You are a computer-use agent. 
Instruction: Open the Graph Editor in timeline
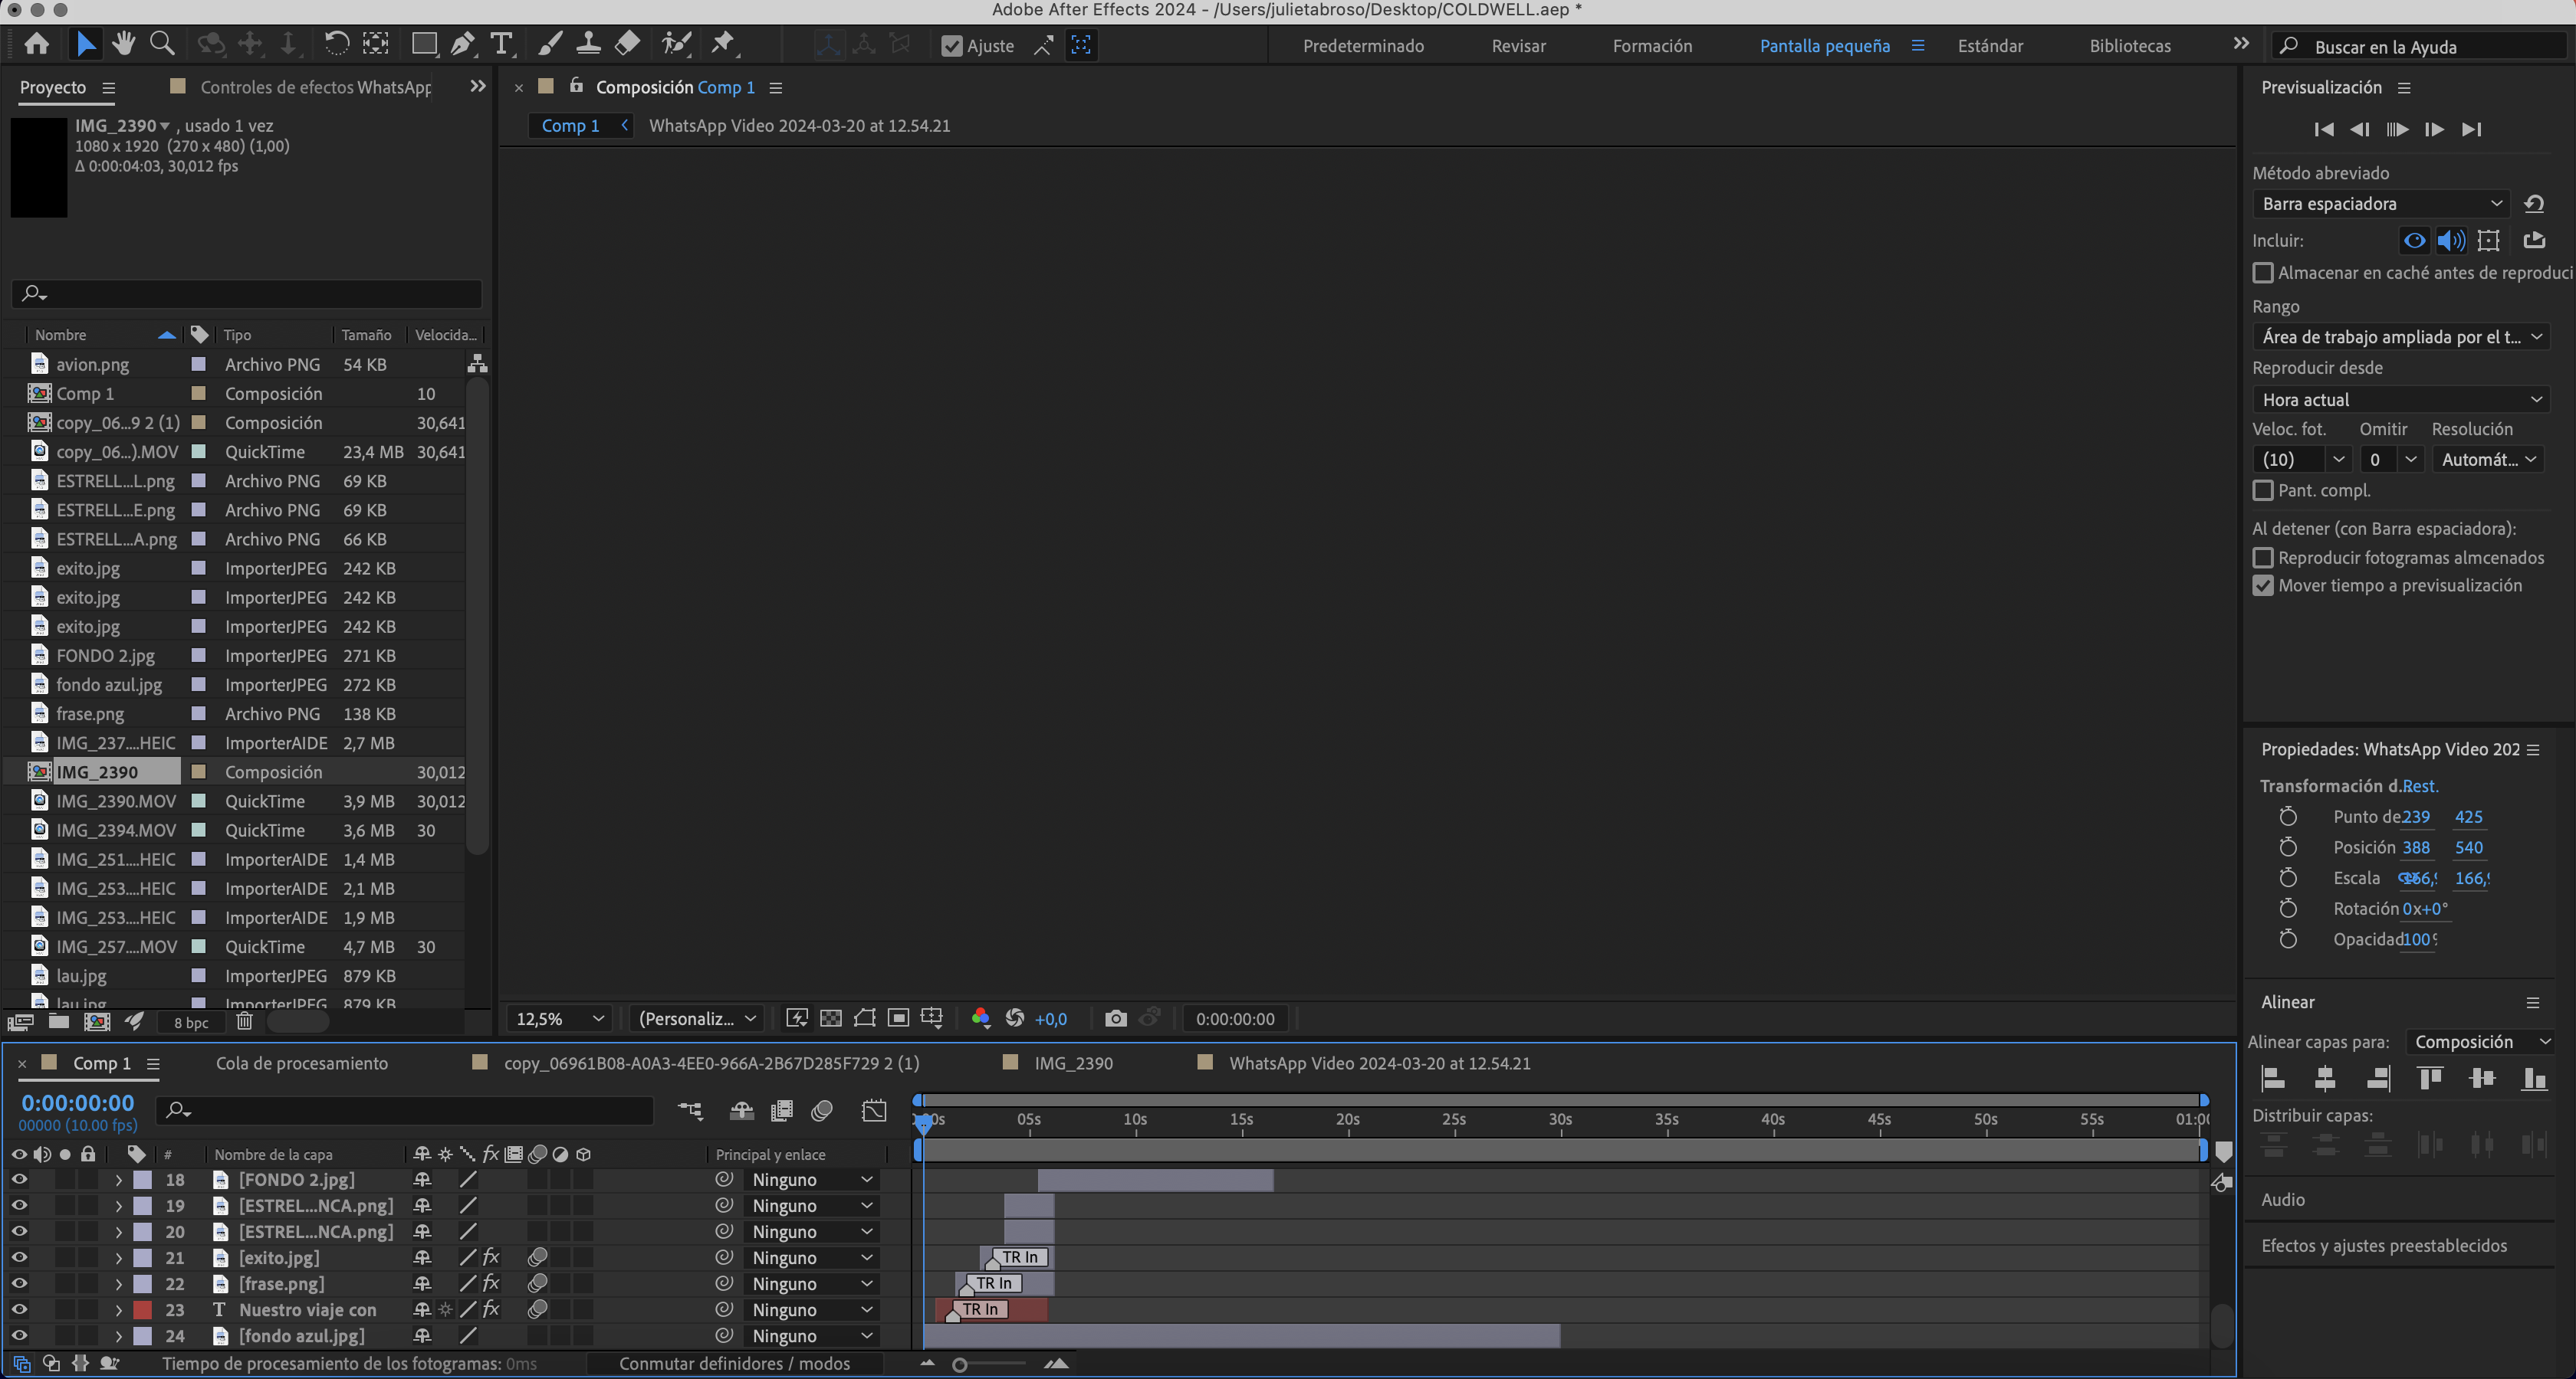tap(874, 1110)
